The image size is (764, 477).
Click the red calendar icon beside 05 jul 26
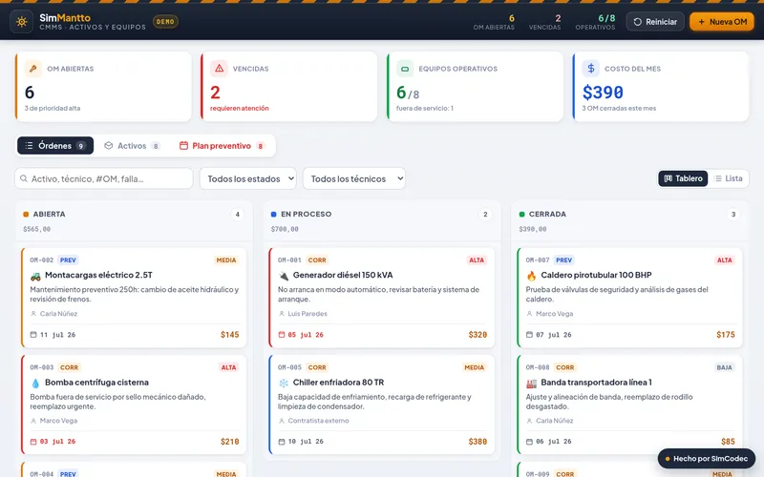[282, 335]
